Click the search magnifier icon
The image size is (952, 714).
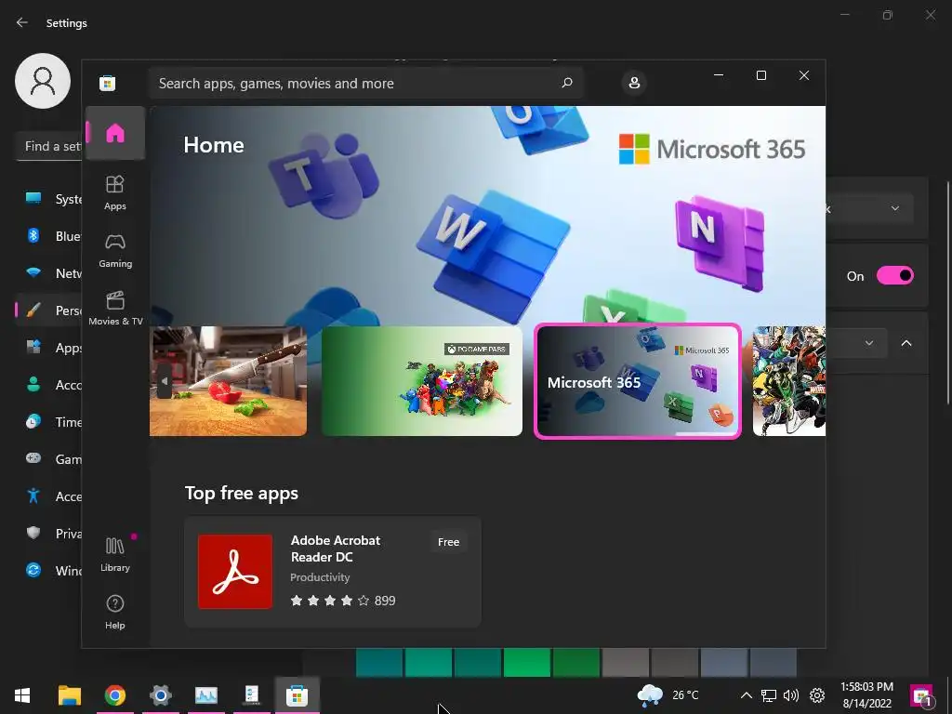tap(567, 83)
